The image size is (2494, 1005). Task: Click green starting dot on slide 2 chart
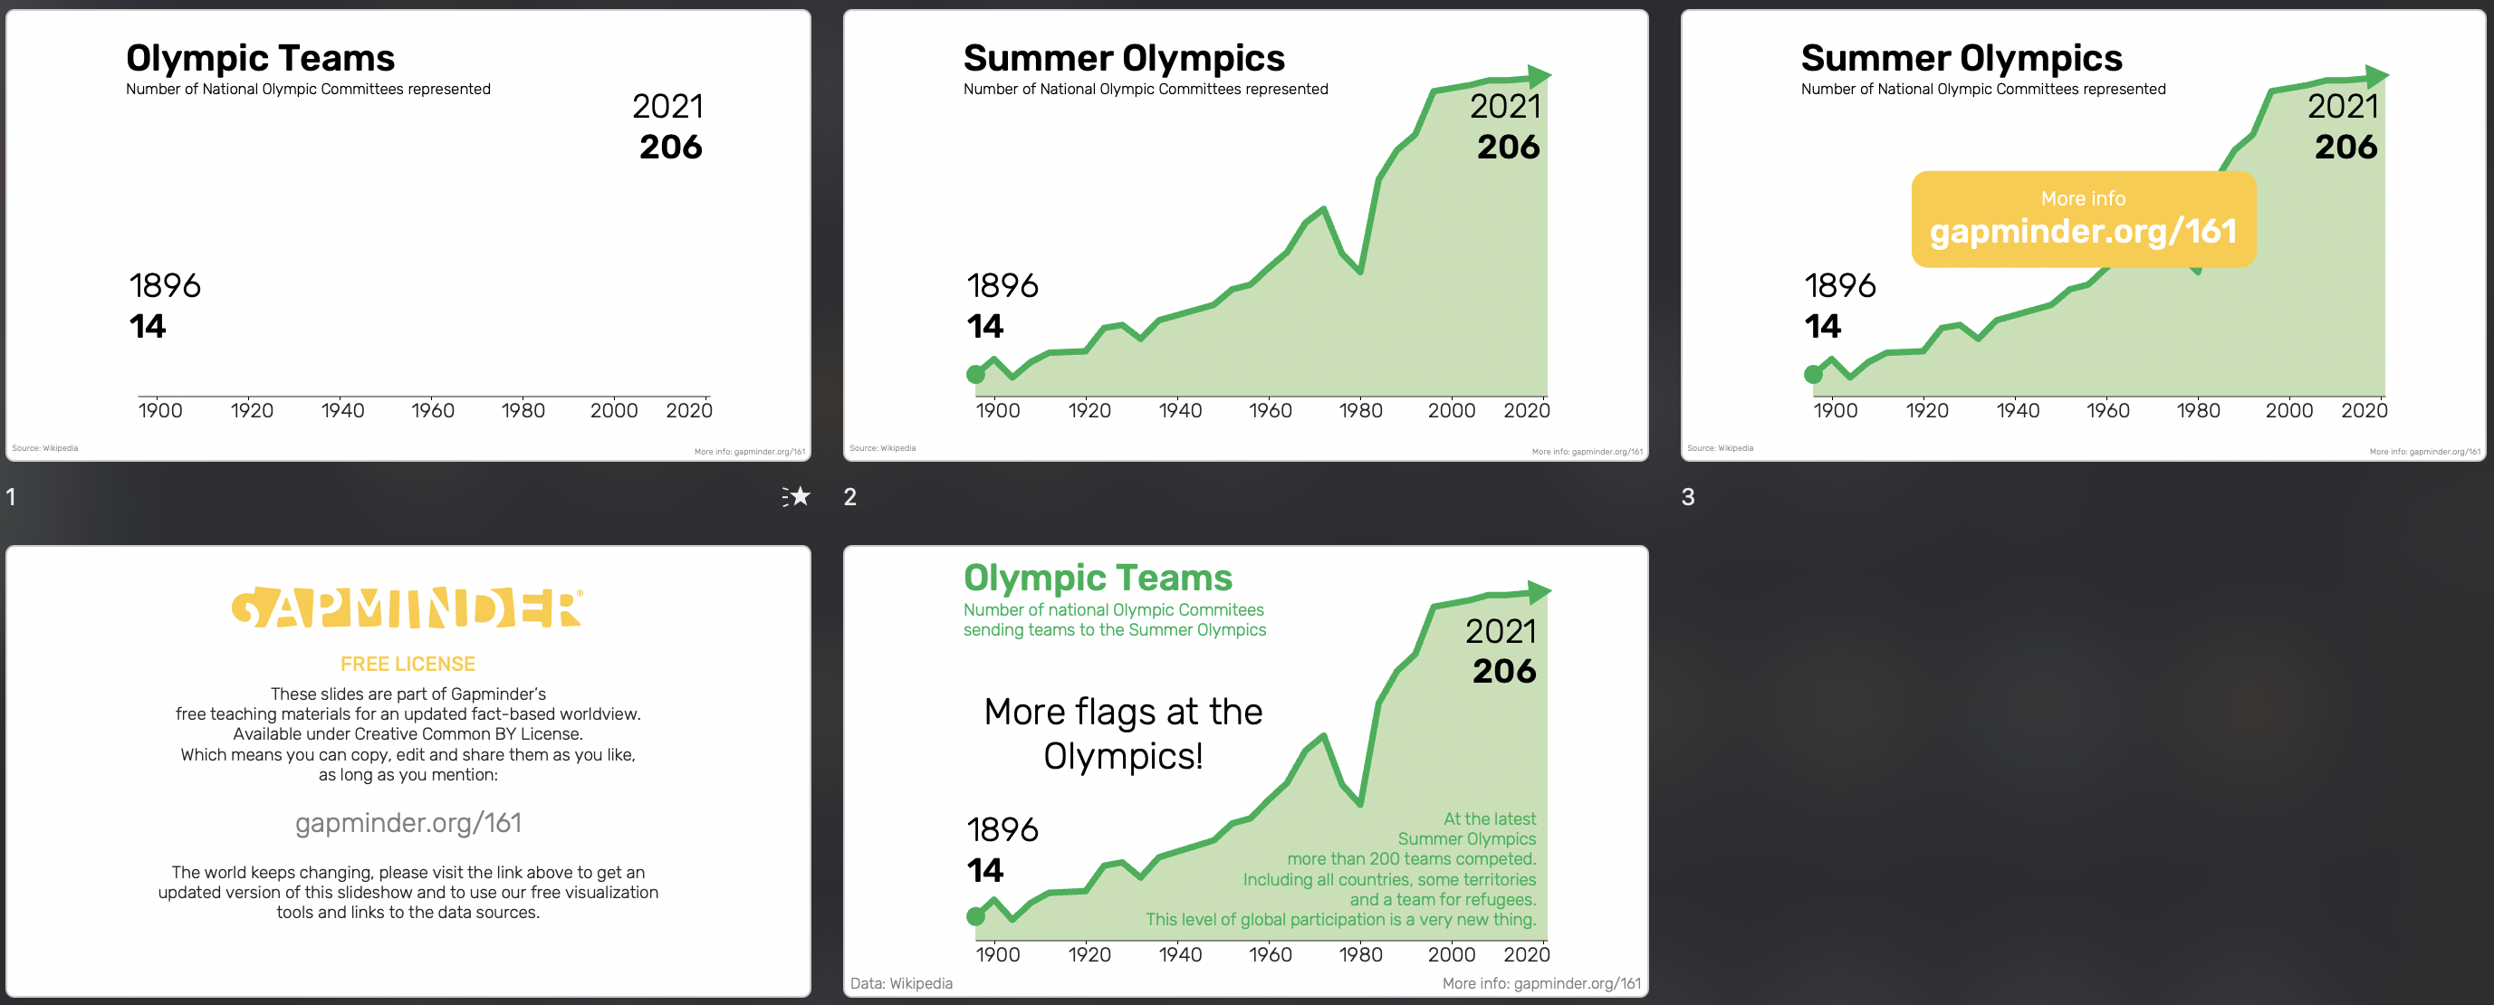[x=976, y=374]
